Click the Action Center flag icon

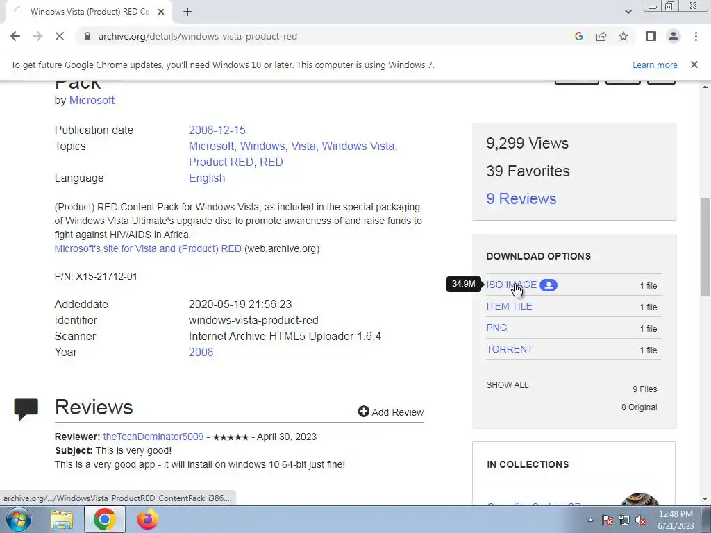tap(608, 520)
